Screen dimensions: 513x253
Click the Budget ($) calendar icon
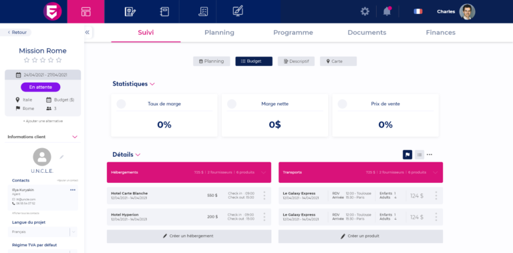pyautogui.click(x=49, y=99)
